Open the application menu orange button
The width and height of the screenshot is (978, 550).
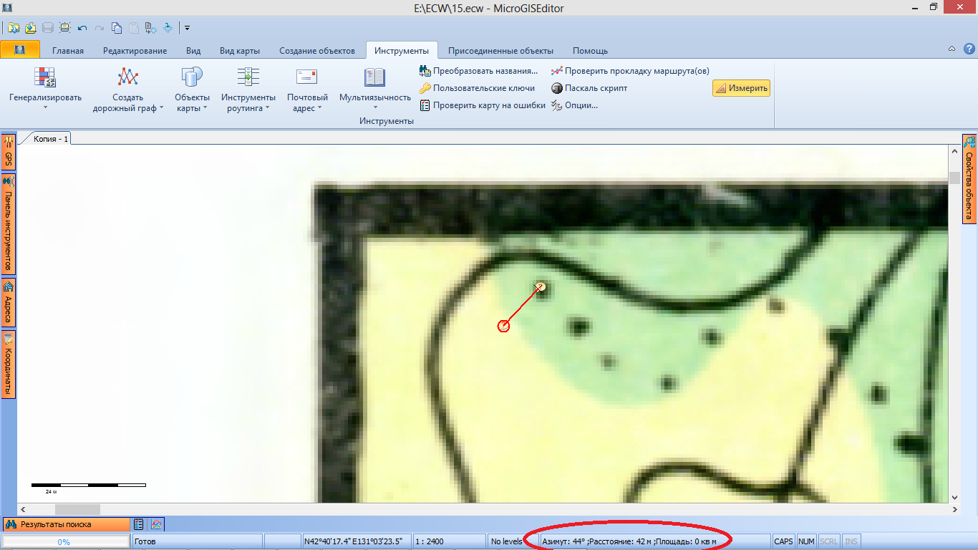[19, 50]
